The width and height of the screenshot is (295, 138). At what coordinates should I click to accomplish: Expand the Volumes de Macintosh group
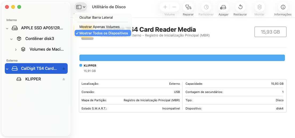pyautogui.click(x=16, y=49)
